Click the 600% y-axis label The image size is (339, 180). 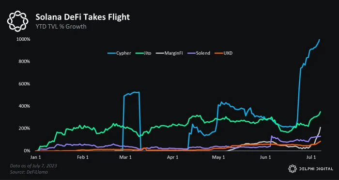[x=24, y=84]
